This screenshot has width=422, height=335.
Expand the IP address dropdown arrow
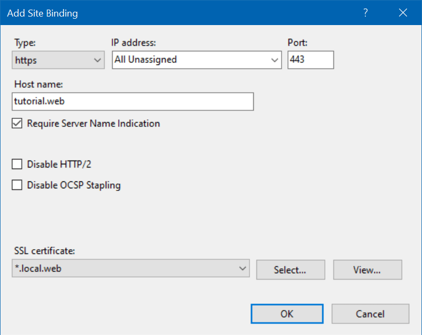coord(275,60)
